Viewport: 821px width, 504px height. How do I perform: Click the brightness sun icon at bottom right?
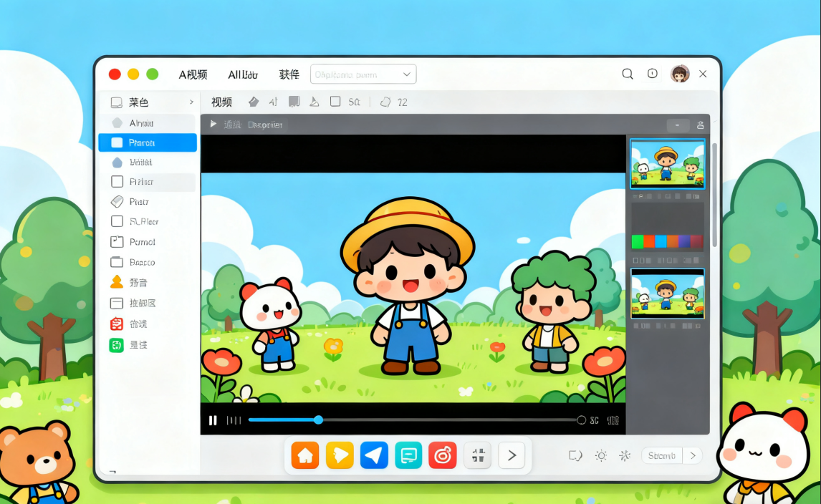(601, 455)
